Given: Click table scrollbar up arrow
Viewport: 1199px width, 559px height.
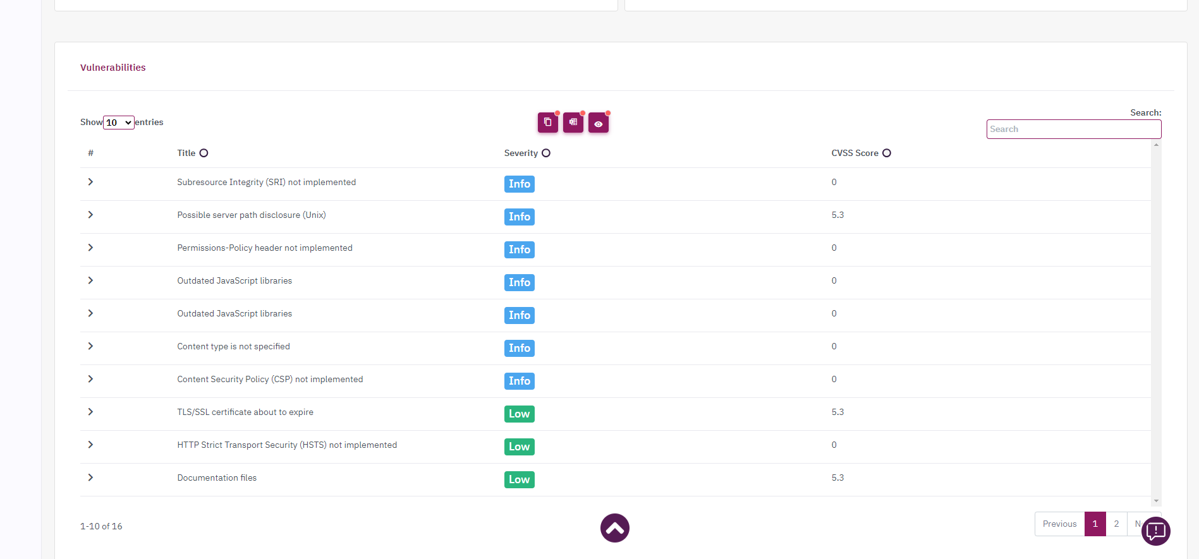Looking at the screenshot, I should coord(1156,145).
